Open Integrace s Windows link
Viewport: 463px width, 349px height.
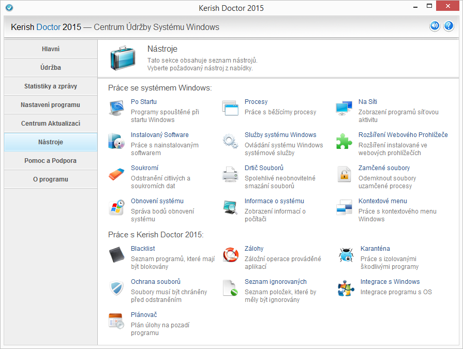pos(390,281)
